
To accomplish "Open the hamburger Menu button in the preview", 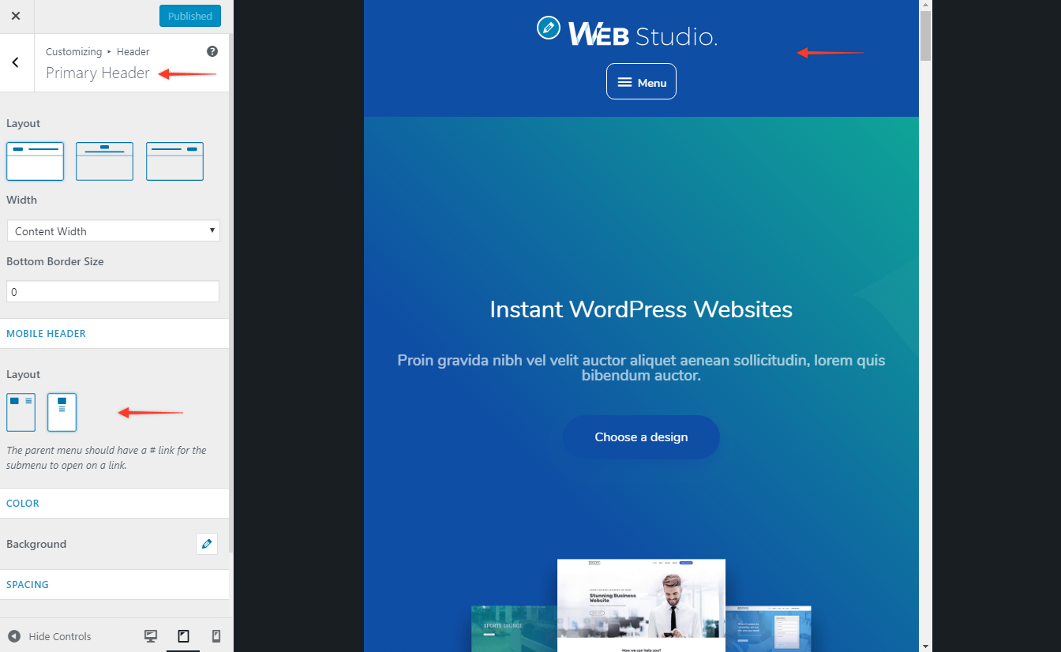I will point(641,81).
